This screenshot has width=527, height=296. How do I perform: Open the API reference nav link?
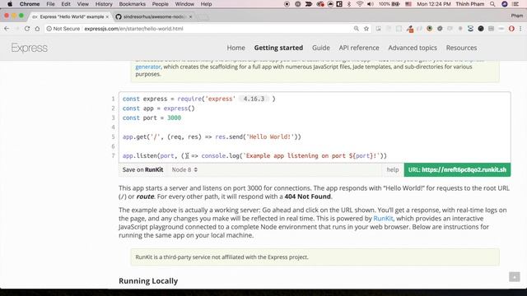point(359,48)
